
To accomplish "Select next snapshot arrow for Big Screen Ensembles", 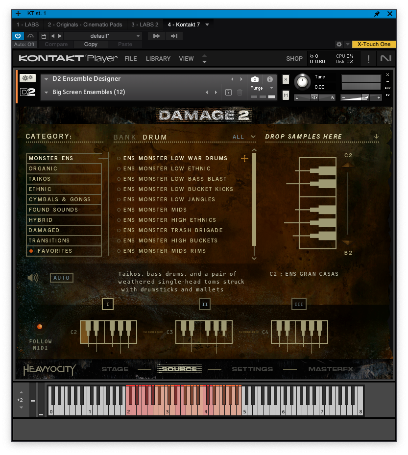I will click(x=216, y=92).
